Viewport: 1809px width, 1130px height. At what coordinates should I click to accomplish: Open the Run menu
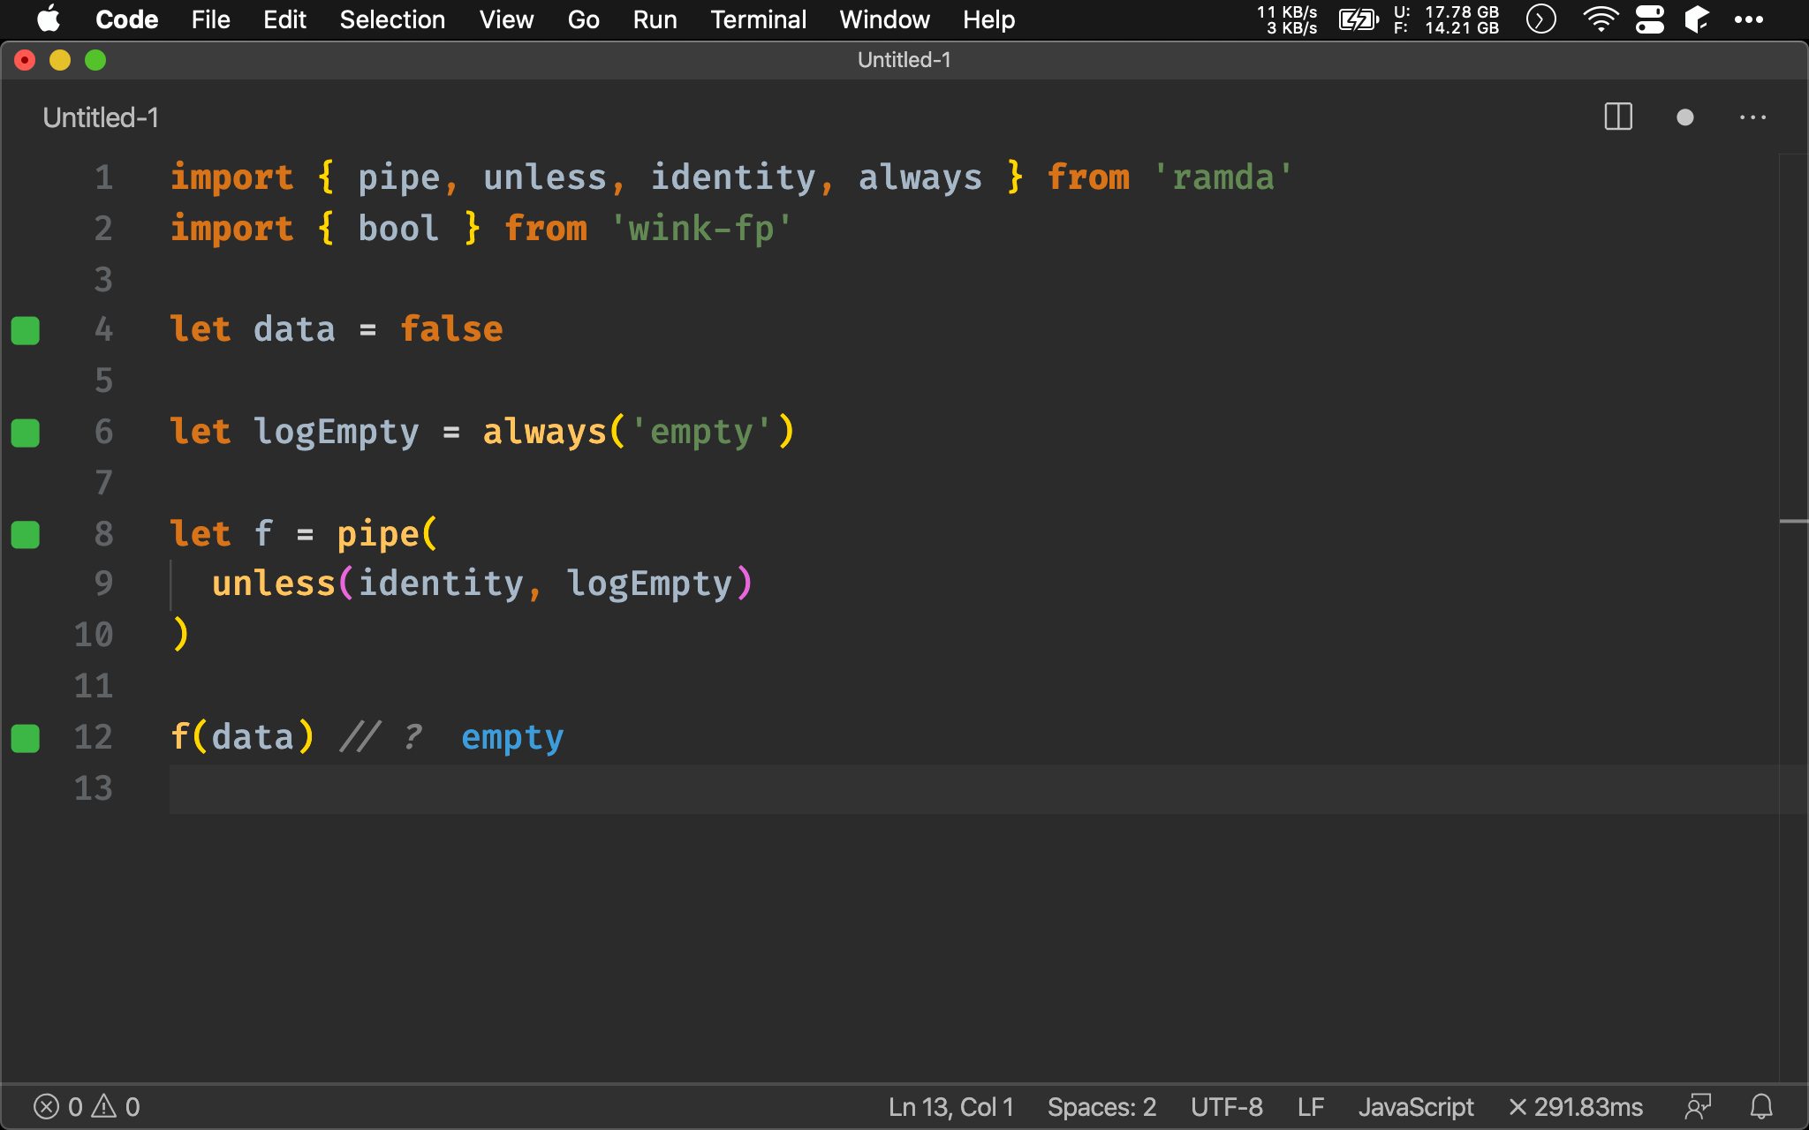point(655,19)
